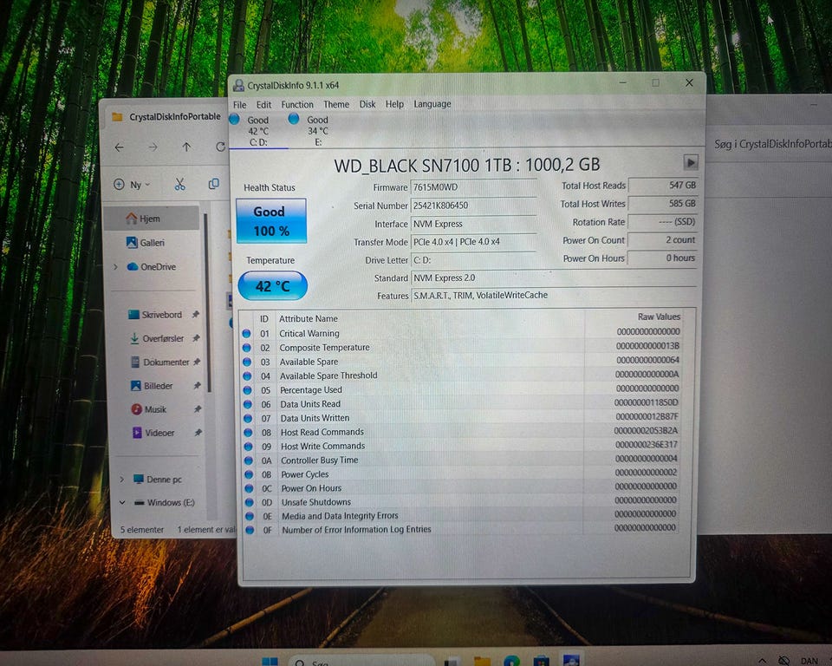Select the Percentage Used row

460,390
